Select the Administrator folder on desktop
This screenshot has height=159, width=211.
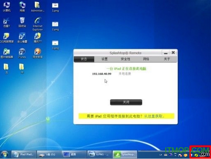(37, 7)
